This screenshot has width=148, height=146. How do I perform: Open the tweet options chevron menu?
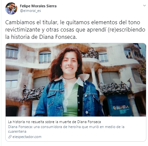[144, 6]
